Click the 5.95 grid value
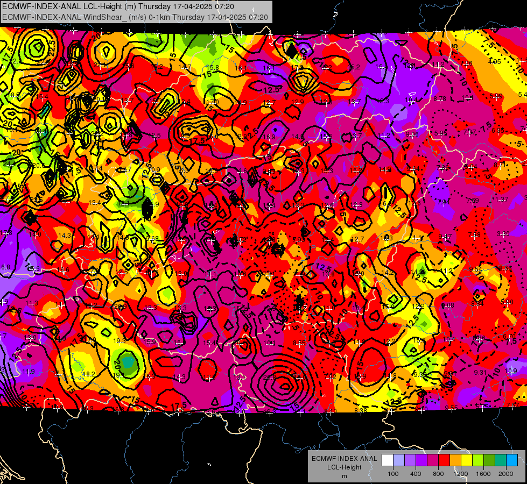The height and width of the screenshot is (484, 527). [440, 133]
